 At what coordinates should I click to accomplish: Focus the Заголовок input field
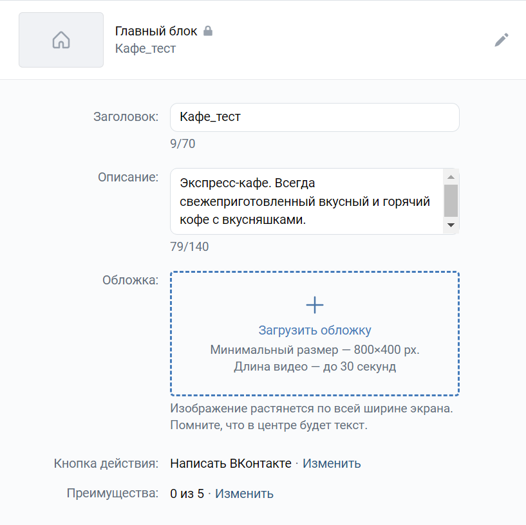tap(315, 117)
